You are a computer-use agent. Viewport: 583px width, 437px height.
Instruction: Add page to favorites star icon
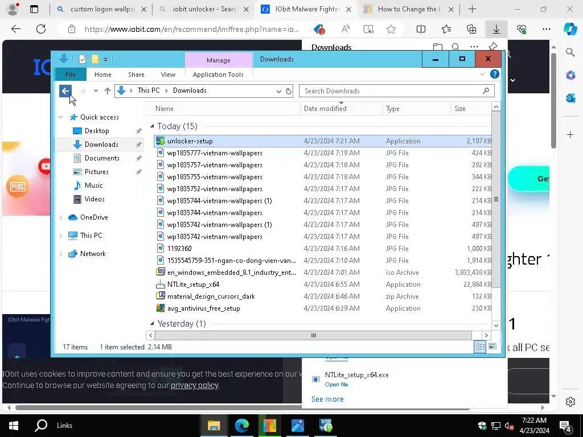(x=391, y=29)
